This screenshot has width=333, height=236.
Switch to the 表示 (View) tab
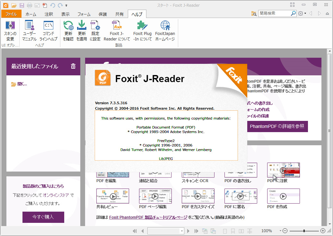[x=66, y=14]
